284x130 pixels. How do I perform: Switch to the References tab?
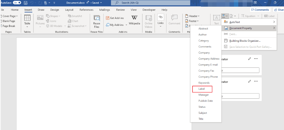pyautogui.click(x=86, y=10)
